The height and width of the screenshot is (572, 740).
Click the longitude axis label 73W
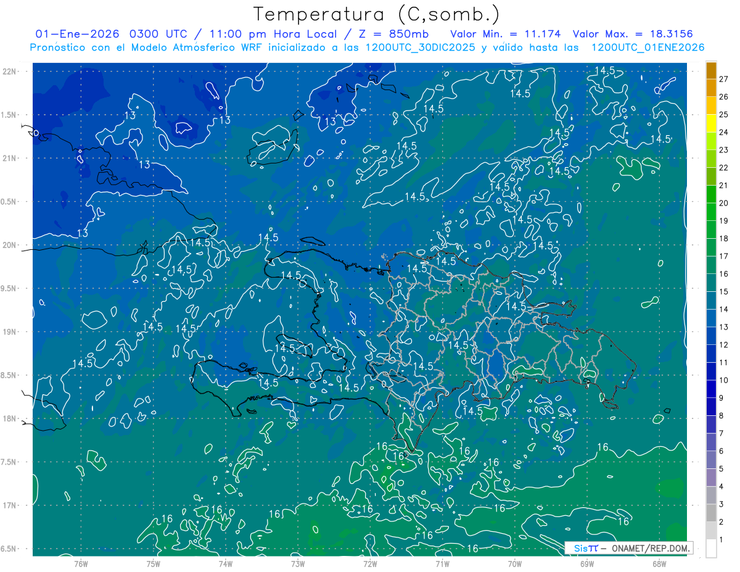click(298, 564)
